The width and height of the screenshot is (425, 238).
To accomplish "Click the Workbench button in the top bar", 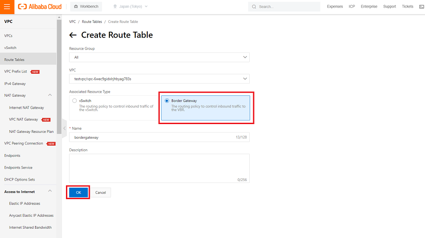I will 86,7.
